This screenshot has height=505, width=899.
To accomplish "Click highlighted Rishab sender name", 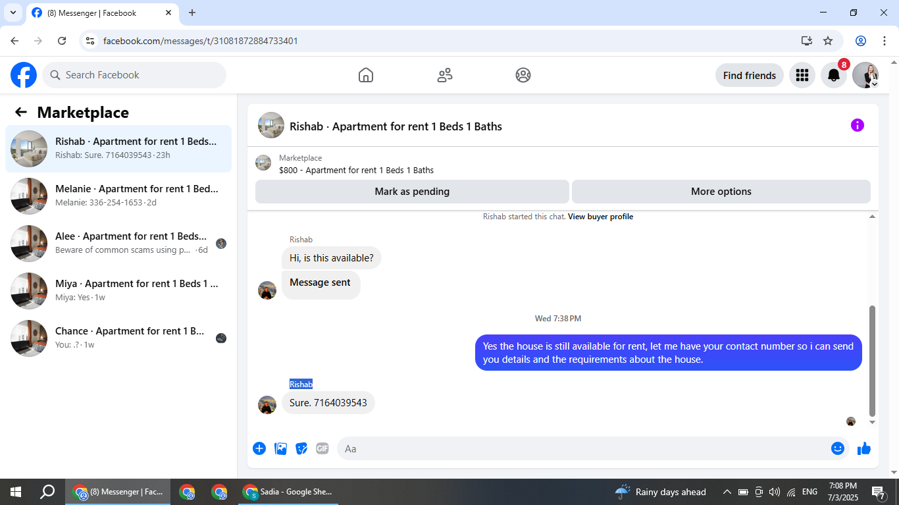I will 301,384.
